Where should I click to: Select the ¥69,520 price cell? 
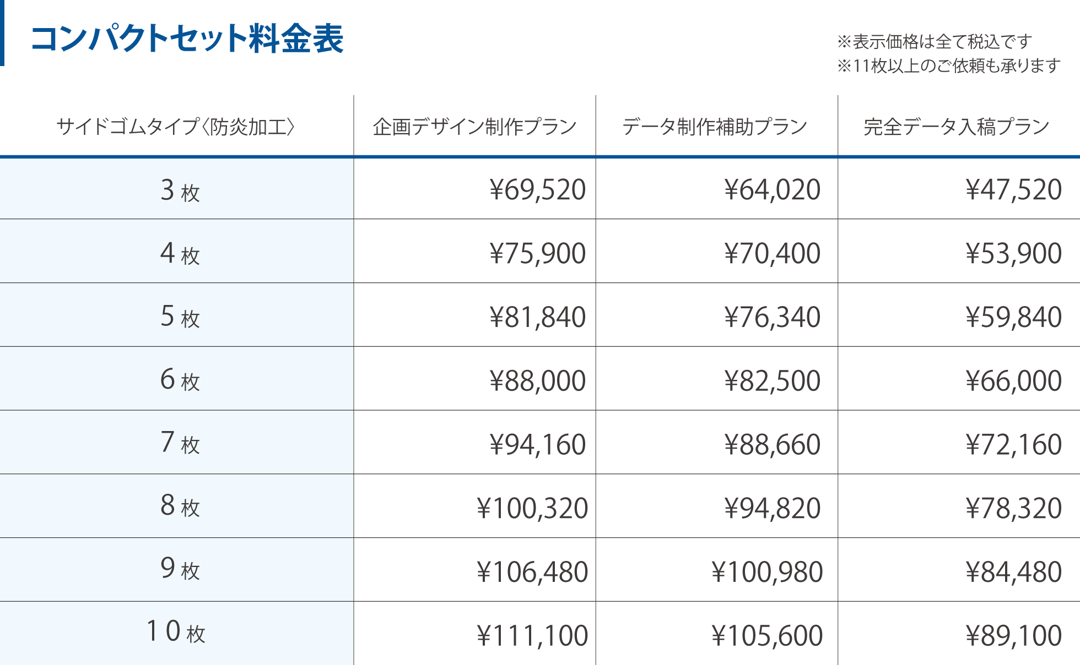pos(537,190)
